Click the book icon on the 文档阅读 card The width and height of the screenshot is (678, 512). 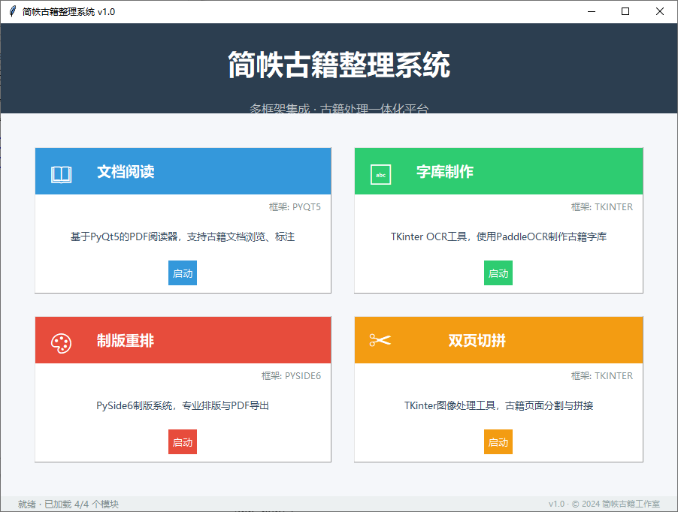(61, 171)
